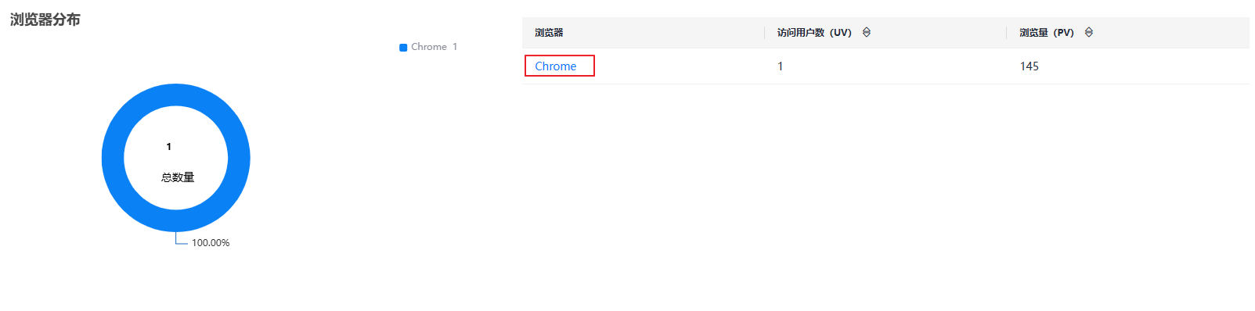Select the 浏览量 (PV) header text
The width and height of the screenshot is (1255, 311).
click(x=1047, y=33)
